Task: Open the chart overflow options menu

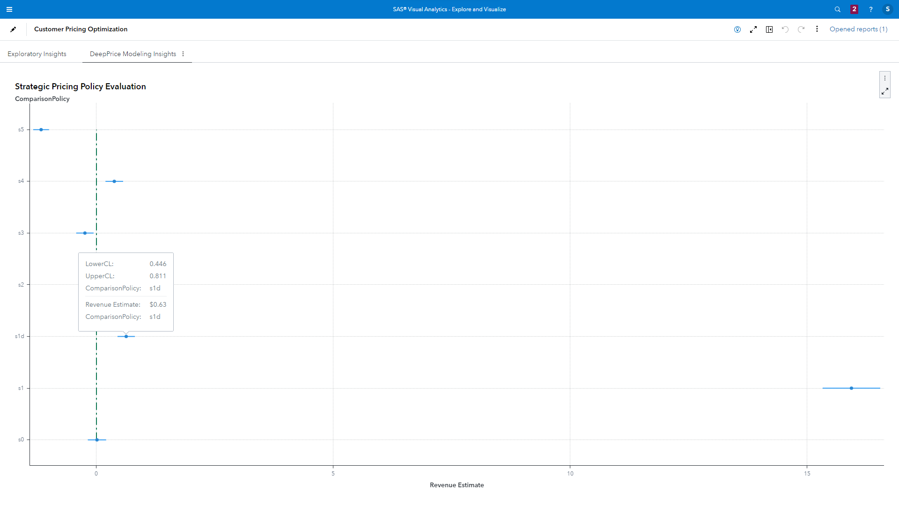Action: 885,77
